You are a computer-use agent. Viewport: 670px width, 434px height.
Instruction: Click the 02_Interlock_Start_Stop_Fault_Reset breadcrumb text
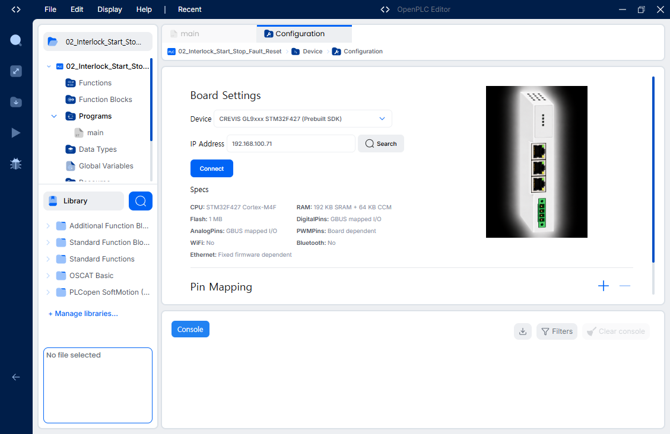[x=230, y=52]
